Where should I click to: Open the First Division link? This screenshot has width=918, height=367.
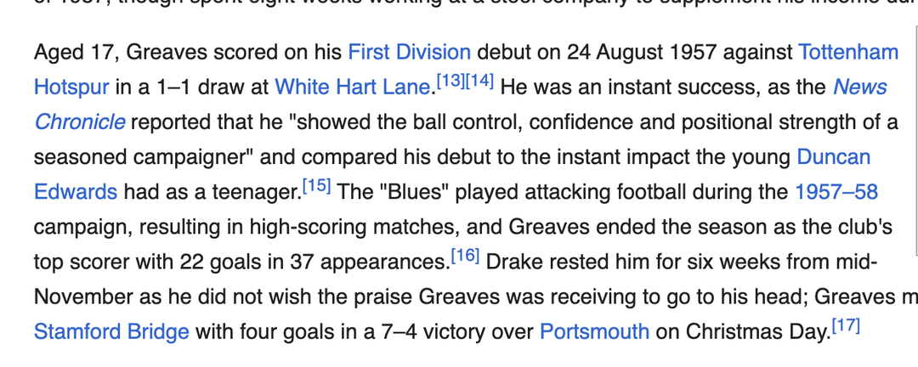409,53
